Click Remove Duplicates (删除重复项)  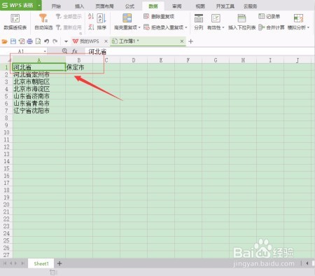[159, 16]
